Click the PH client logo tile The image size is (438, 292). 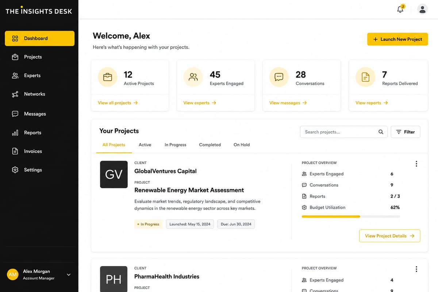pos(114,279)
